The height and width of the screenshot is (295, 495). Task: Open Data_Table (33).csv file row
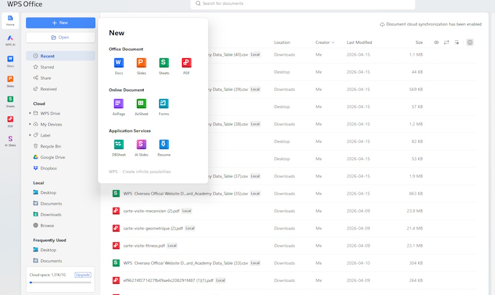(293, 263)
